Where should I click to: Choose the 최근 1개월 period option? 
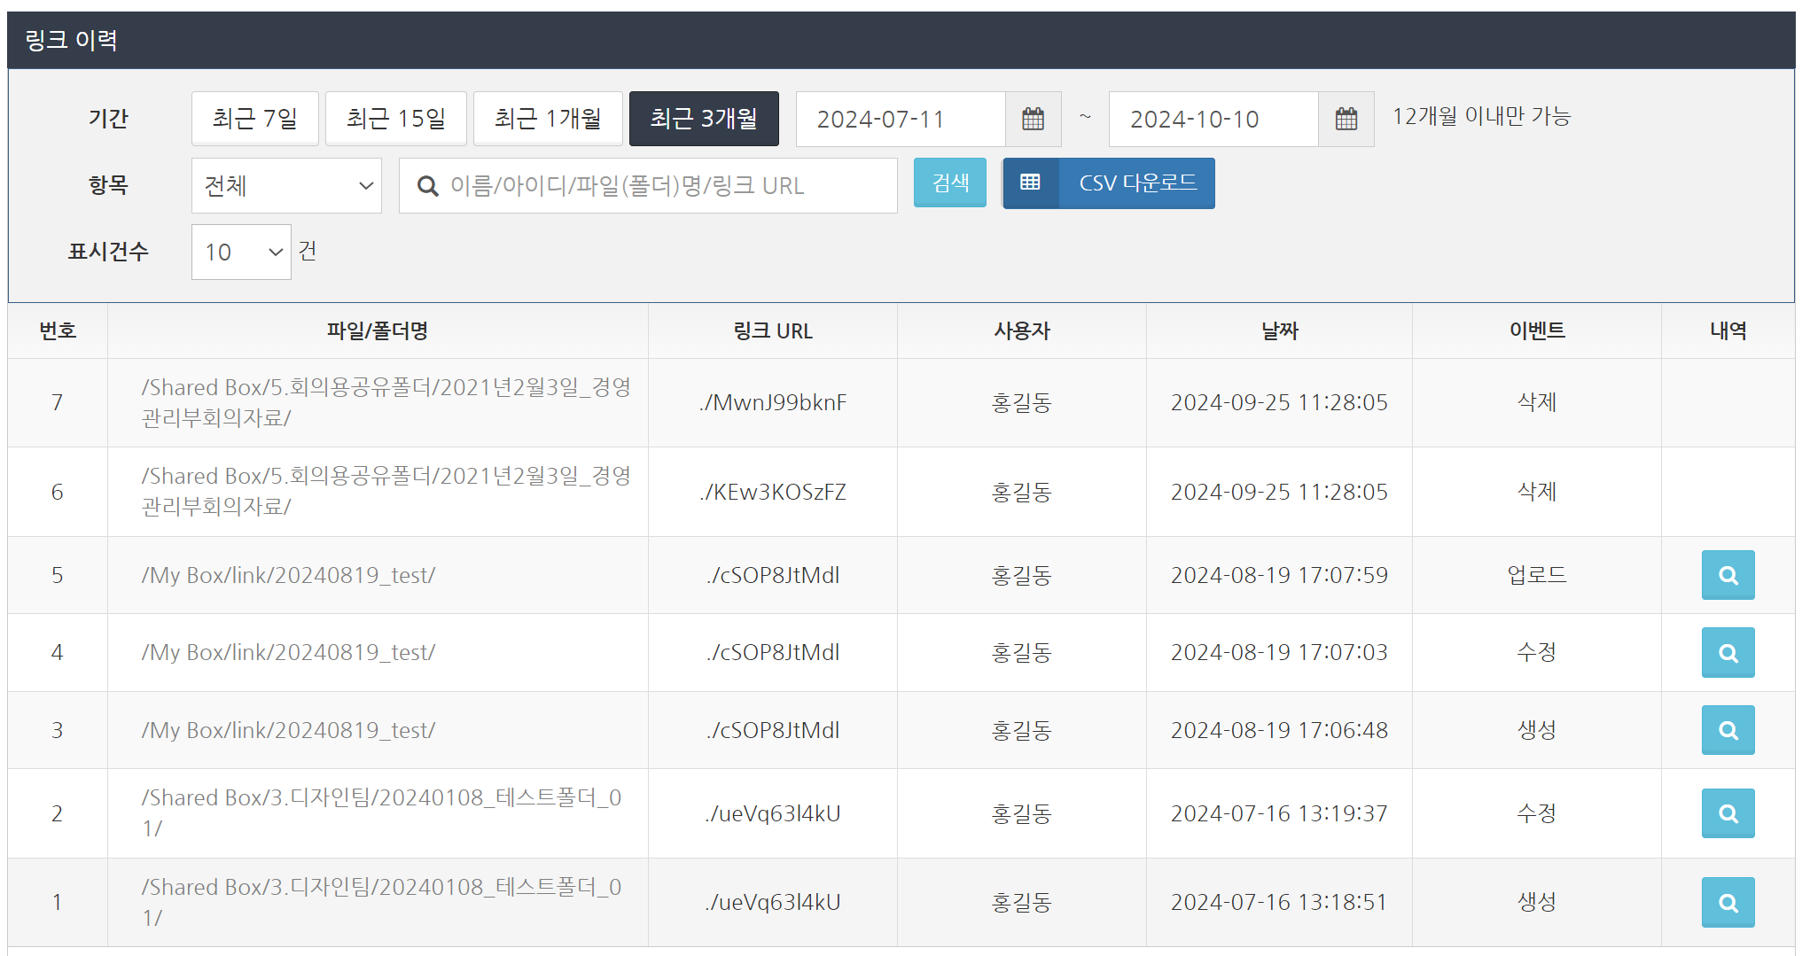click(x=547, y=119)
